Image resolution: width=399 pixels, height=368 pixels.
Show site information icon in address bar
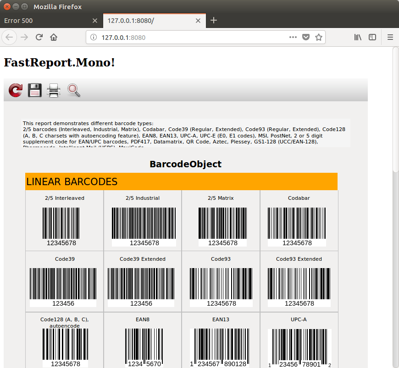94,38
